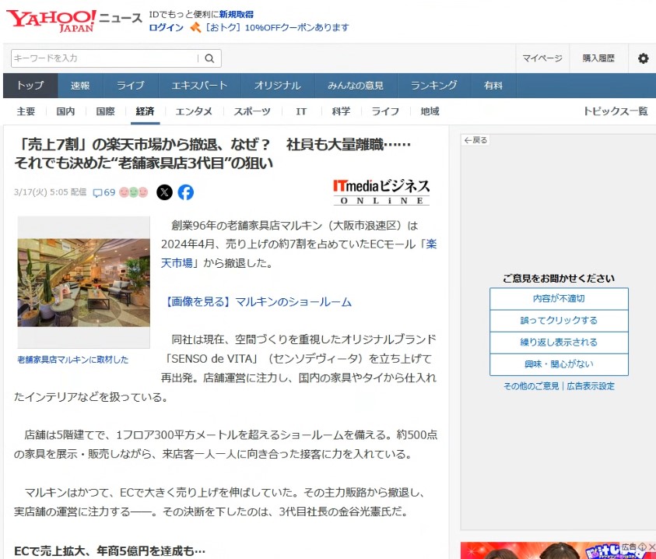This screenshot has width=656, height=559.
Task: Open 【画像を見る】マルキンのショールーム link
Action: coord(258,302)
